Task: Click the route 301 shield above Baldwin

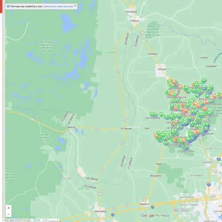Action: click(x=144, y=200)
